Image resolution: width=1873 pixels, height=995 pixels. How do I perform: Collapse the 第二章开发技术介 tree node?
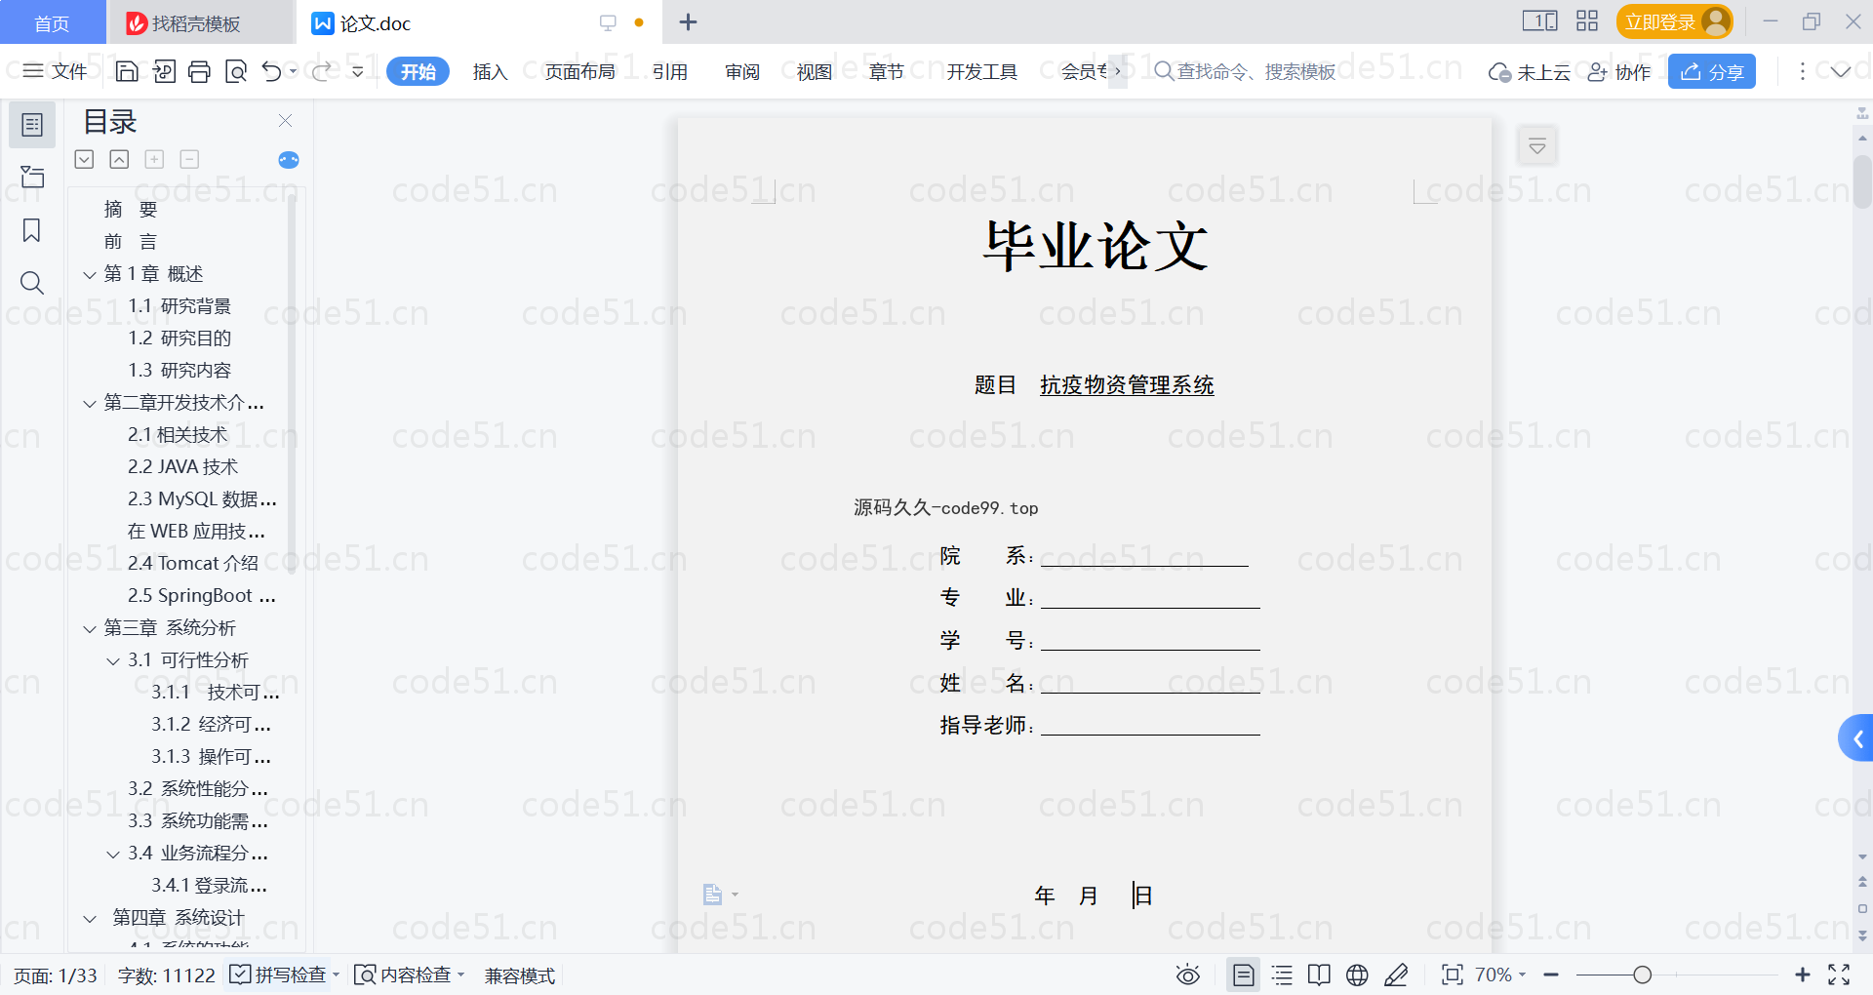click(x=90, y=404)
